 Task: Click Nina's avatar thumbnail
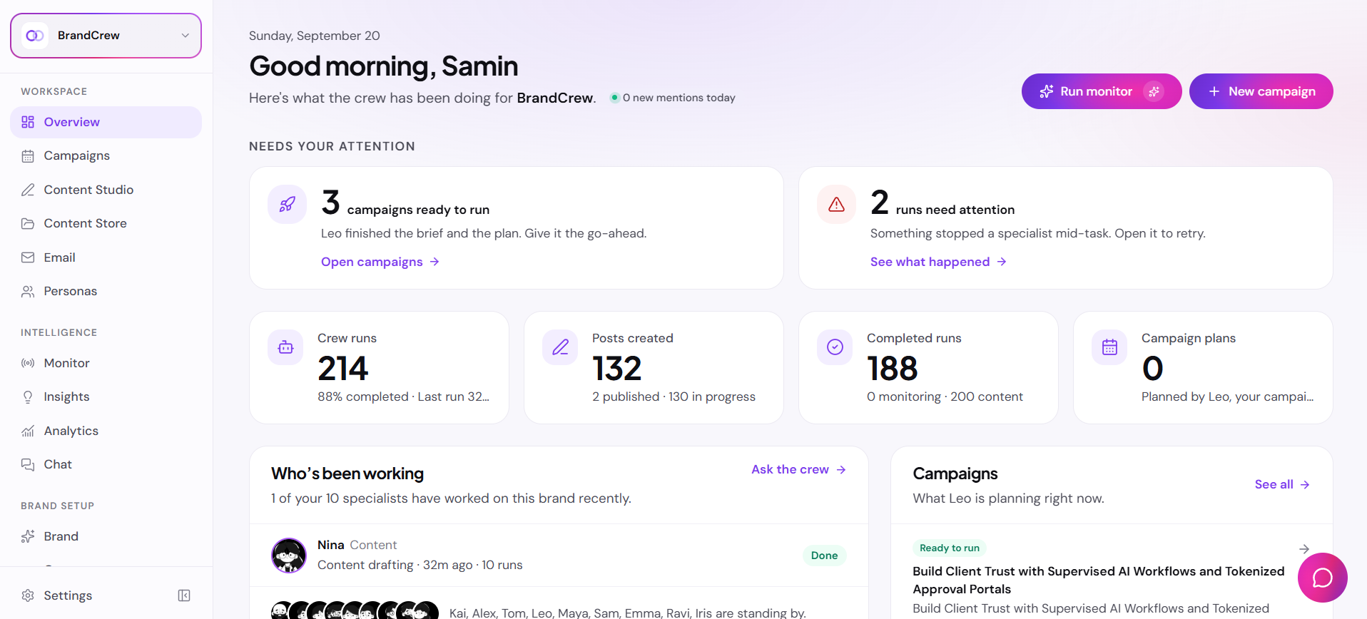pyautogui.click(x=289, y=556)
